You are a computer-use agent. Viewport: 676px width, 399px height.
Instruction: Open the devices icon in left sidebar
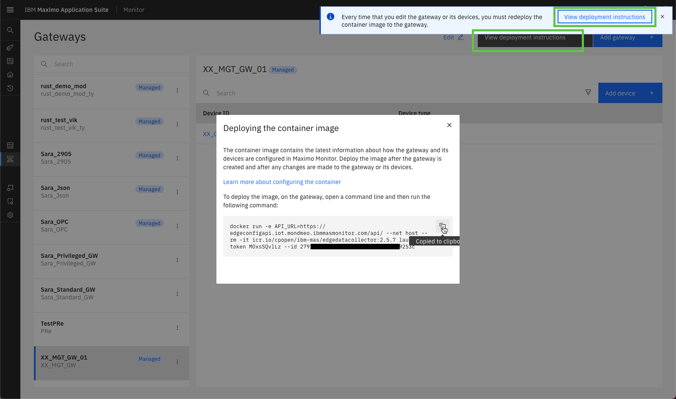[10, 188]
